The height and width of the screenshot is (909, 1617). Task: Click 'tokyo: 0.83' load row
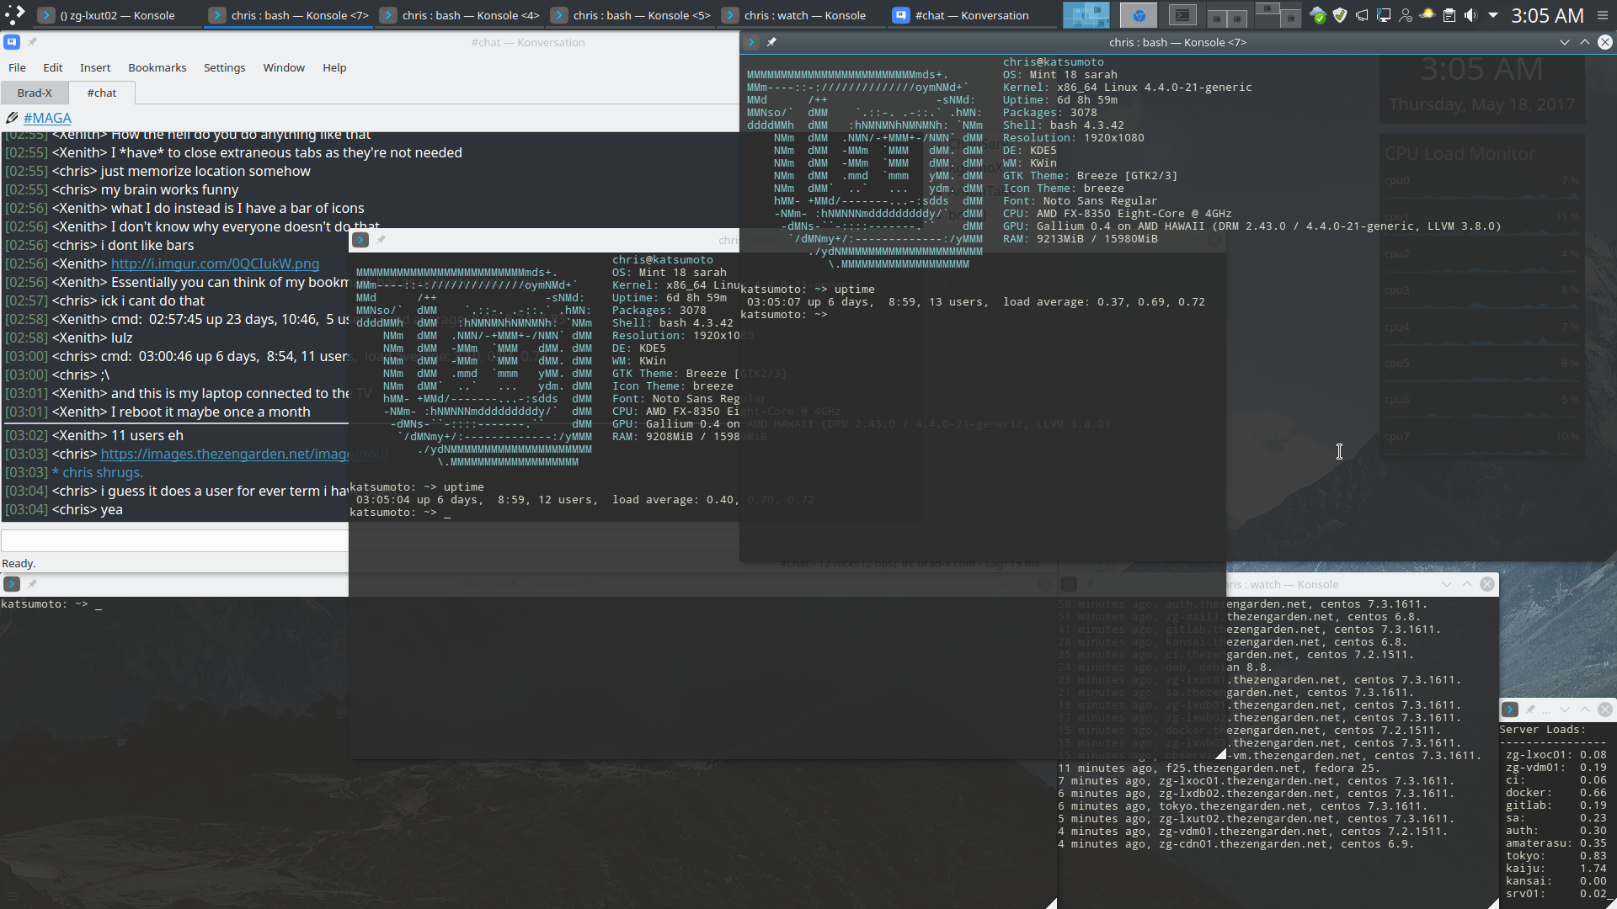pos(1556,856)
